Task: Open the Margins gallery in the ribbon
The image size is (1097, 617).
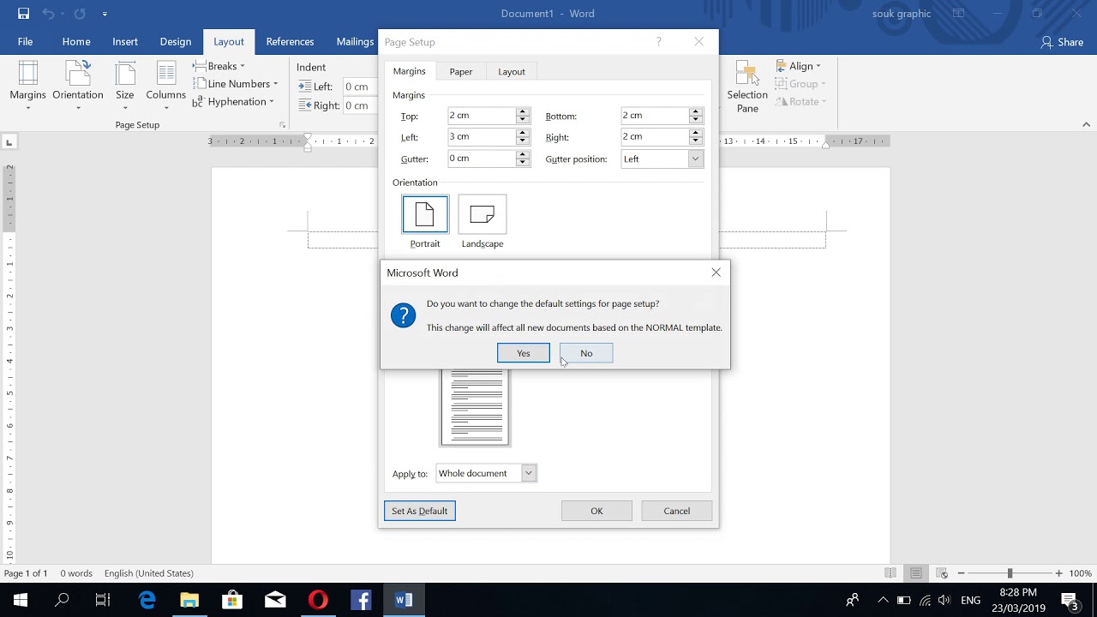Action: (27, 86)
